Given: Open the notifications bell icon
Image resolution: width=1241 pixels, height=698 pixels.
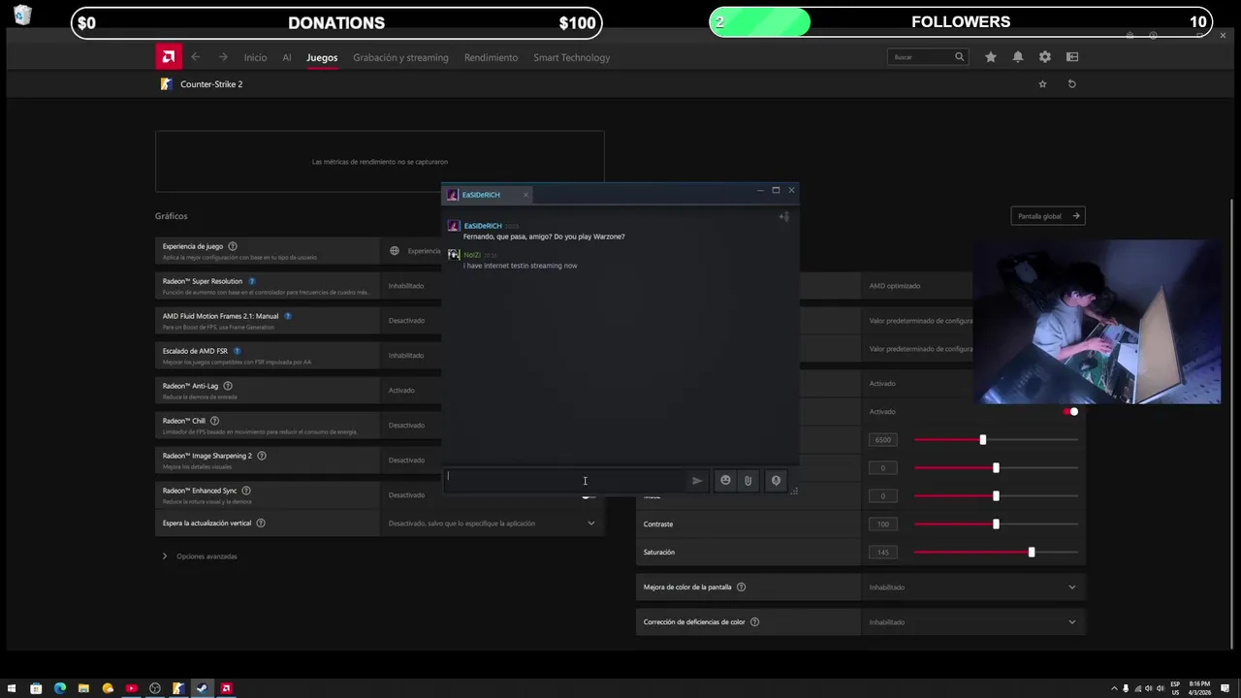Looking at the screenshot, I should pyautogui.click(x=1018, y=57).
